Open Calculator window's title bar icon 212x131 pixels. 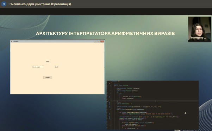[x=12, y=41]
